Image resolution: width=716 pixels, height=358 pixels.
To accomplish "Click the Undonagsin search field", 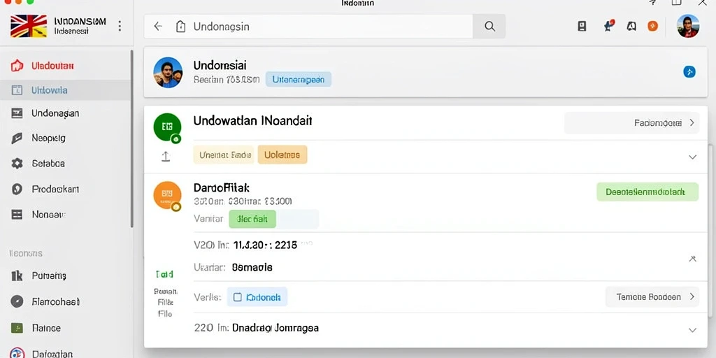I will (308, 27).
